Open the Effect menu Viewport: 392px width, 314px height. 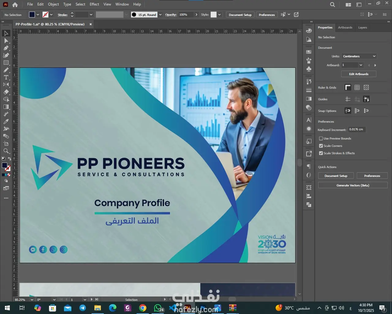[x=94, y=4]
